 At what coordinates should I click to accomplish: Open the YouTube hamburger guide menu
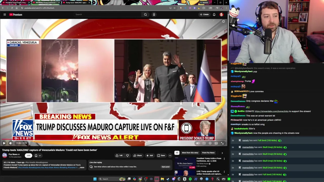(5, 14)
